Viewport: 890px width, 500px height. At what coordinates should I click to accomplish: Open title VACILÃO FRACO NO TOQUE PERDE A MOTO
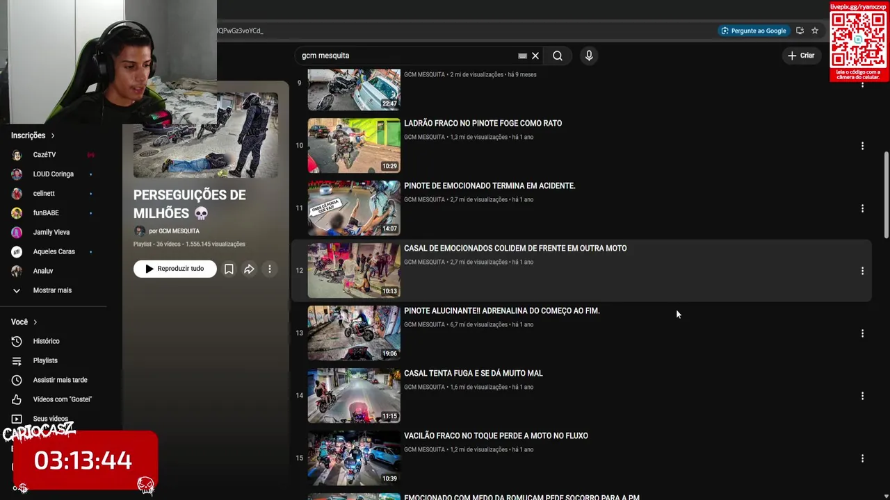496,435
